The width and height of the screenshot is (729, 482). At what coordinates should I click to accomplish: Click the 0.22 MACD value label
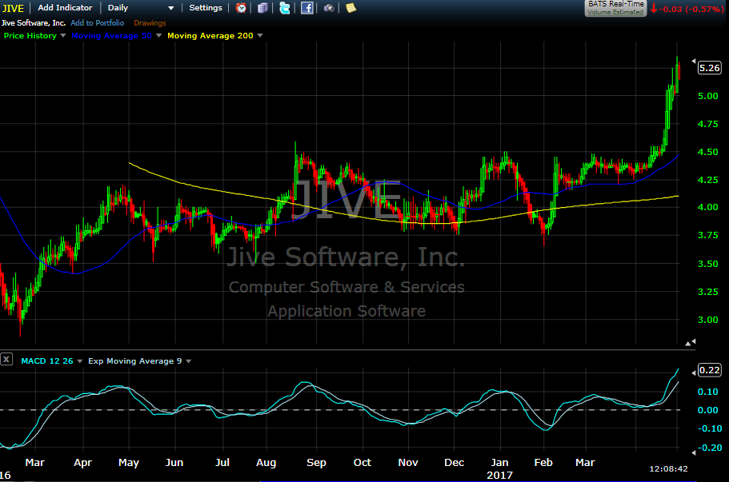pyautogui.click(x=710, y=370)
